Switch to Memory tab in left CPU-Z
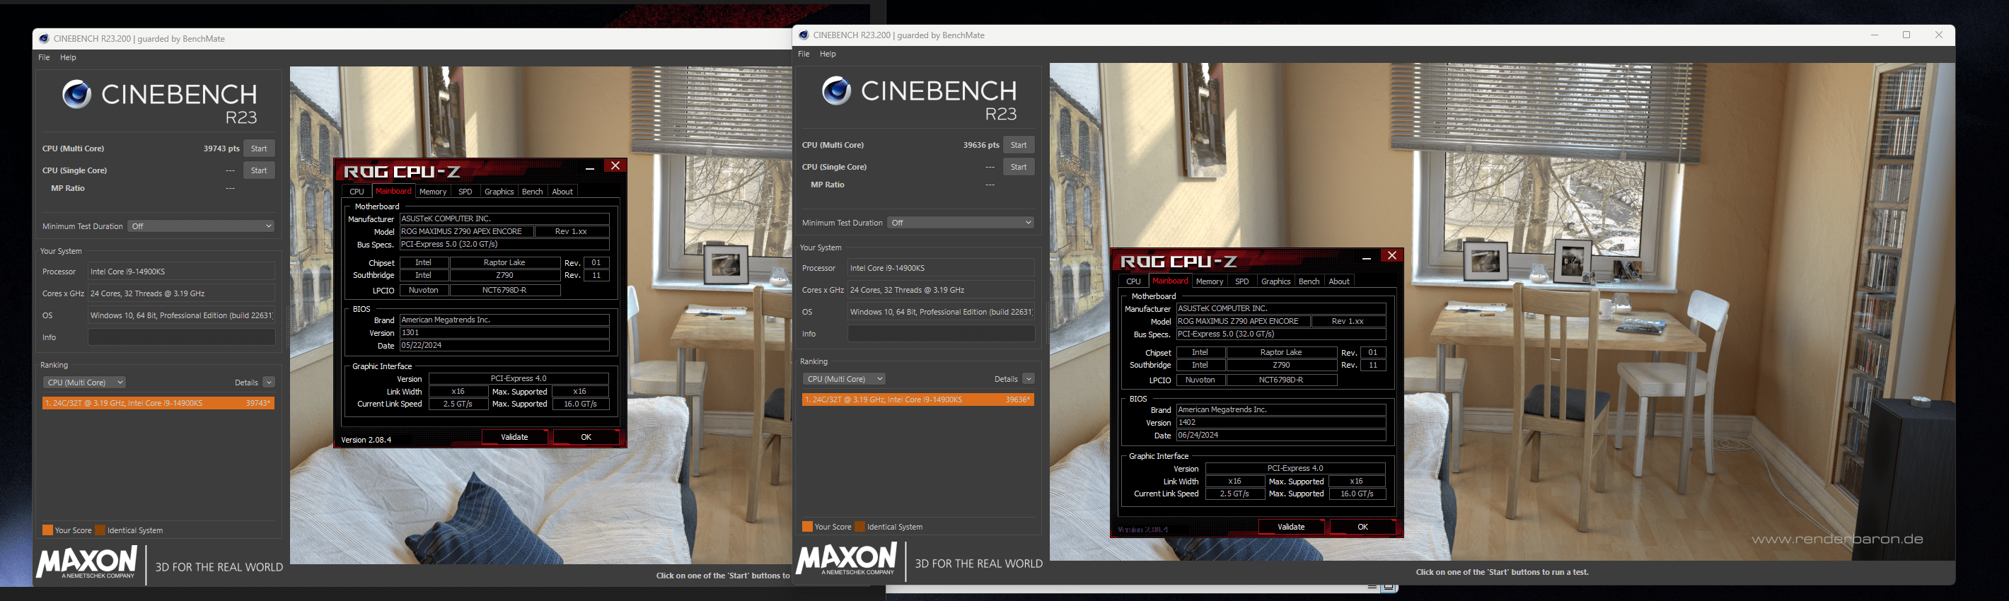 [x=433, y=192]
